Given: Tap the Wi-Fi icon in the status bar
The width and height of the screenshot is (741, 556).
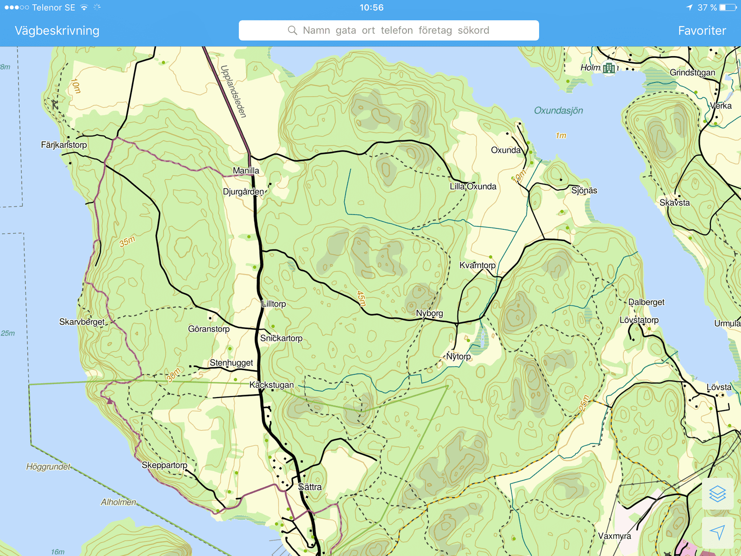Looking at the screenshot, I should coord(84,7).
